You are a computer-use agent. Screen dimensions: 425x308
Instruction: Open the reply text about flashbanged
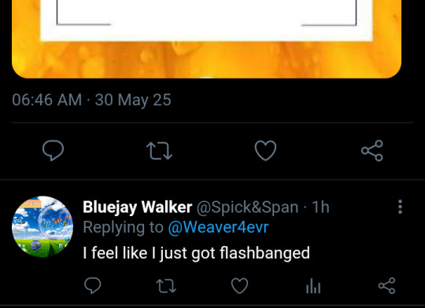196,253
